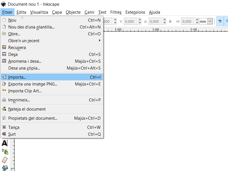Open the Visualitza menu

pyautogui.click(x=39, y=12)
